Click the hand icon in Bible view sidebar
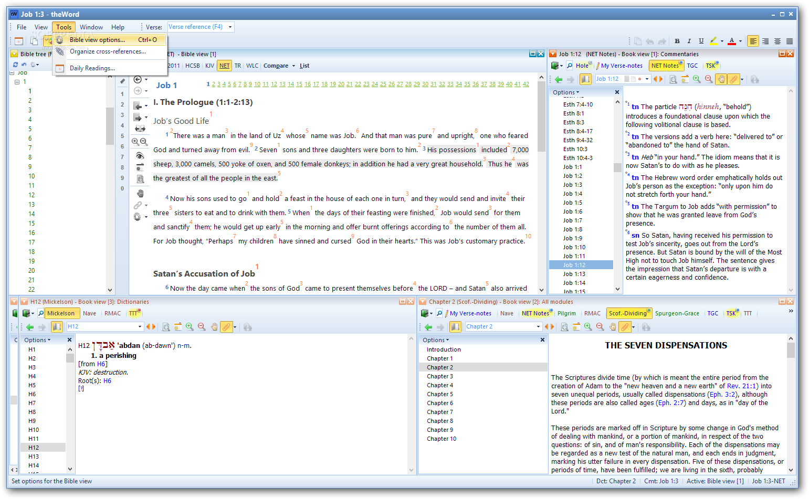 point(140,193)
